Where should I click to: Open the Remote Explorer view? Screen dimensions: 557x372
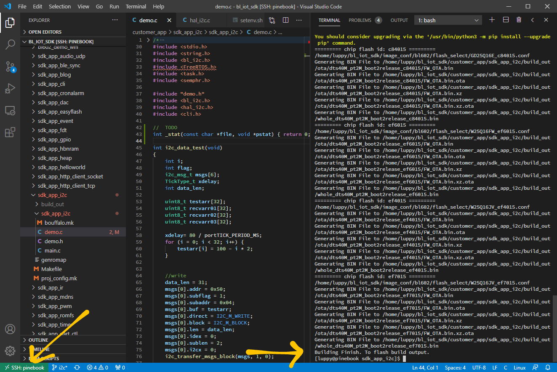[x=10, y=111]
